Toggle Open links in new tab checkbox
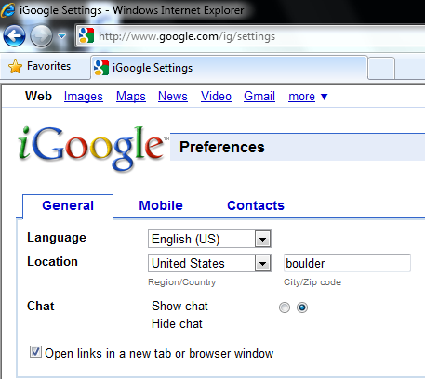Screen dimensions: 425x379 coord(35,352)
